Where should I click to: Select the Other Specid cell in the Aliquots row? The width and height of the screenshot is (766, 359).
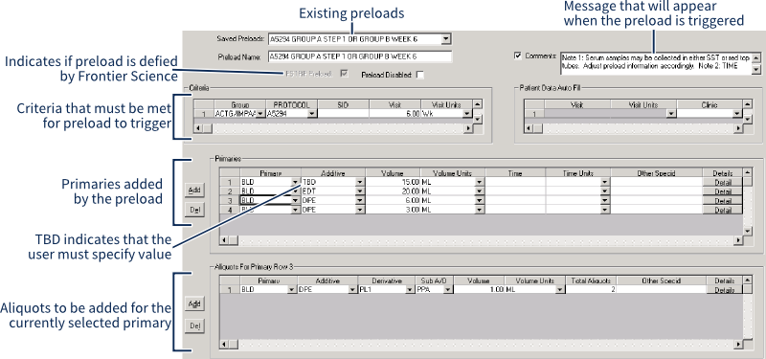(x=662, y=290)
